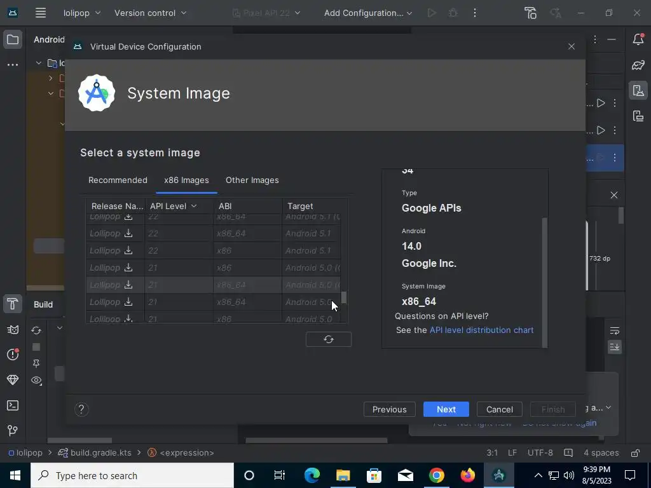651x488 pixels.
Task: Click the UTF-8 encoding status entry
Action: tap(540, 452)
